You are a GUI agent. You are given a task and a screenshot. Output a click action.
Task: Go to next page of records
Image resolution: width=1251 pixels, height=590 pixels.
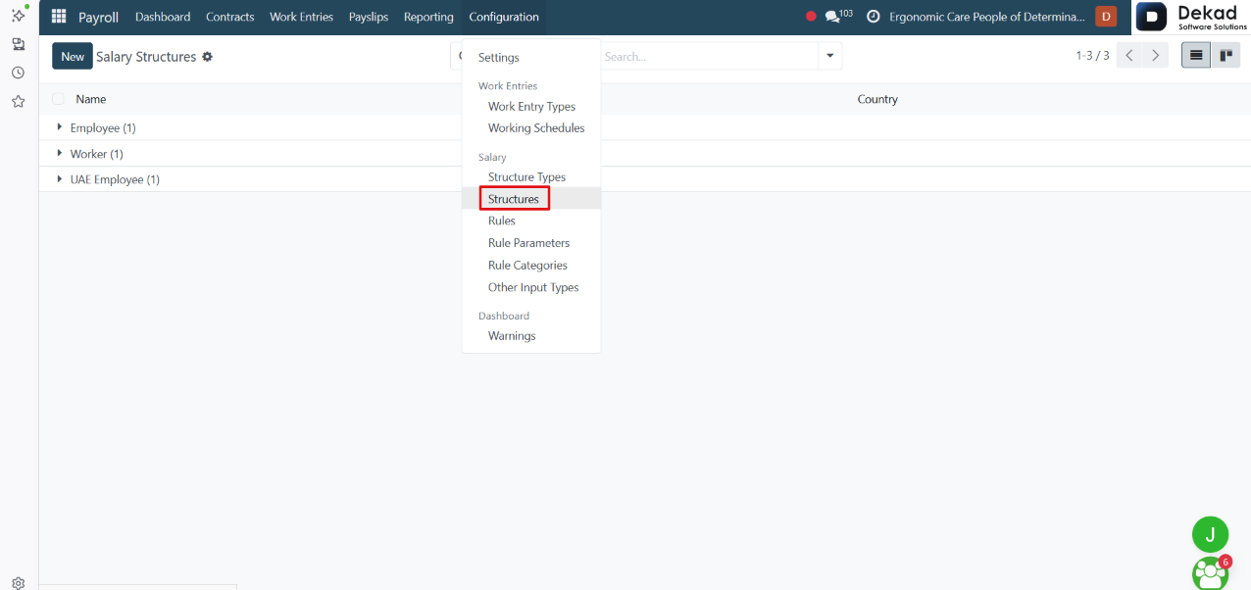pyautogui.click(x=1156, y=56)
